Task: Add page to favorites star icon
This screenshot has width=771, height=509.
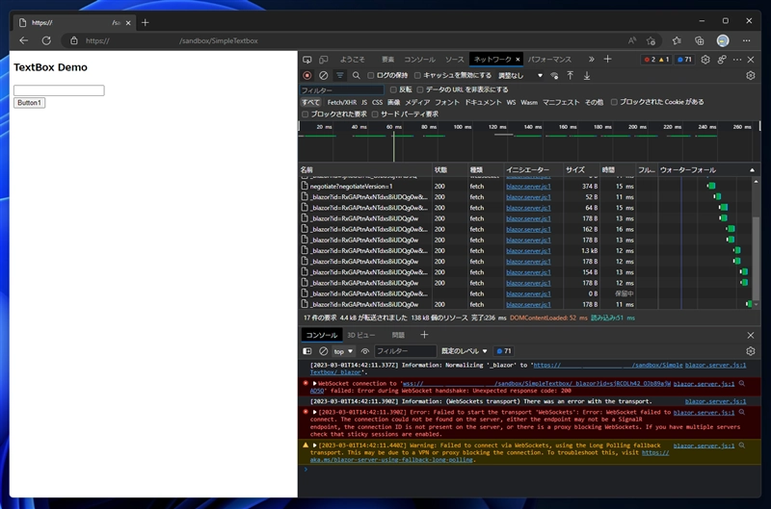Action: point(651,40)
